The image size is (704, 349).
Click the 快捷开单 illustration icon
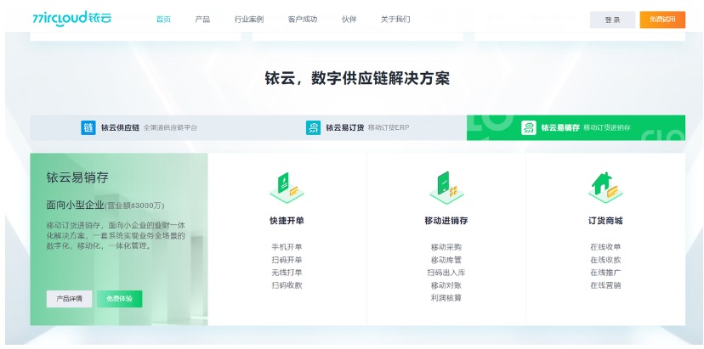point(287,187)
